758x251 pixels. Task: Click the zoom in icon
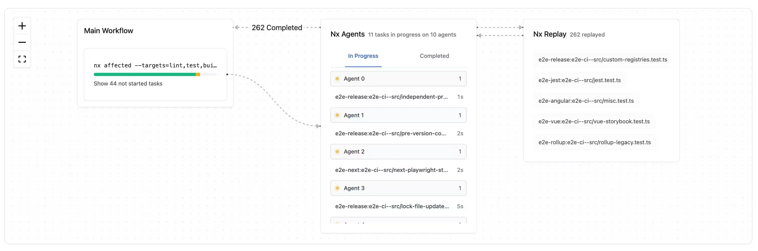[x=22, y=26]
